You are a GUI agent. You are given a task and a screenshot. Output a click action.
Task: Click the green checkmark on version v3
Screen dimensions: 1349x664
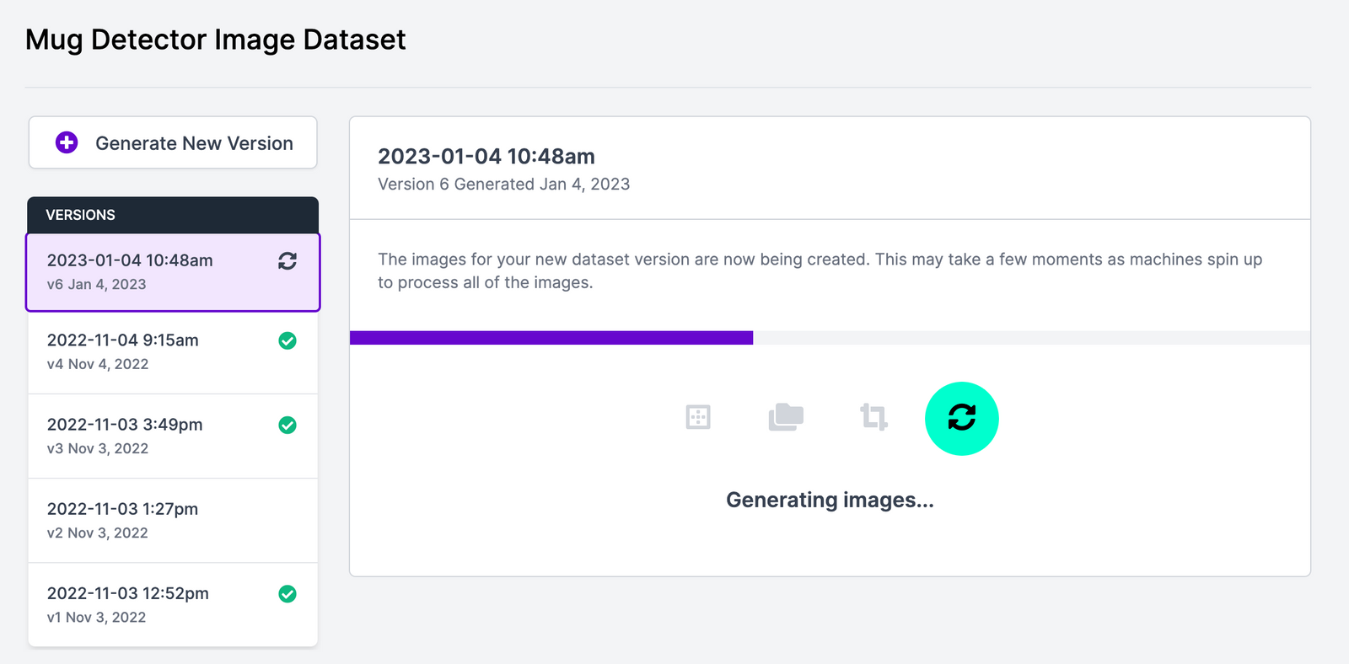tap(288, 425)
